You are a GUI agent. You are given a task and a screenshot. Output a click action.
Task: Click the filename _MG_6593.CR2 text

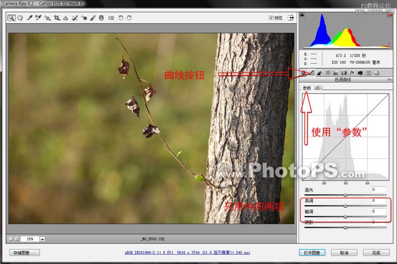coord(153,239)
